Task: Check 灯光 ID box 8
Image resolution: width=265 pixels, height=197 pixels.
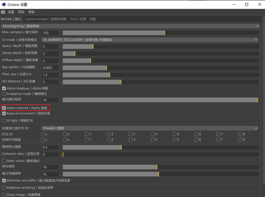Action: point(240,134)
